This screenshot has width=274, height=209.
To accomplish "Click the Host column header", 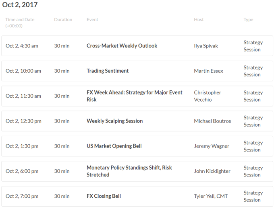I will point(199,20).
